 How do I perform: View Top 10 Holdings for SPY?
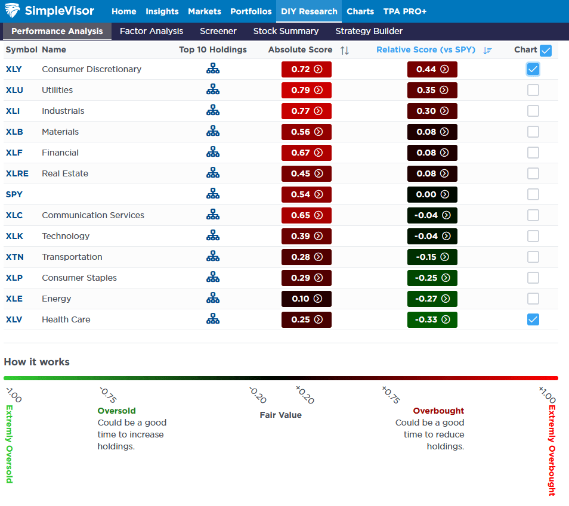coord(213,194)
